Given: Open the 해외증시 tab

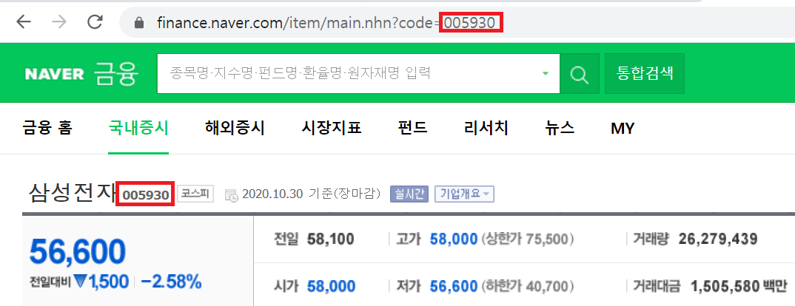Looking at the screenshot, I should pos(235,128).
